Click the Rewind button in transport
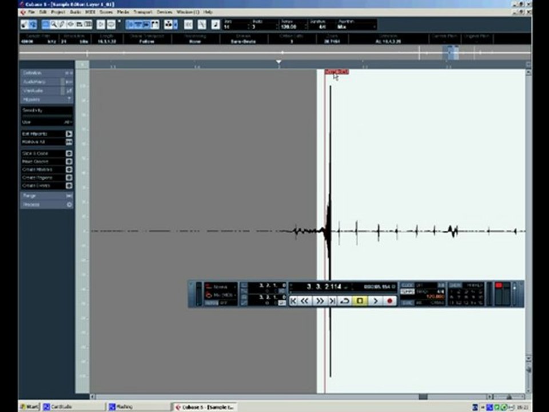Image resolution: width=549 pixels, height=412 pixels. 305,301
